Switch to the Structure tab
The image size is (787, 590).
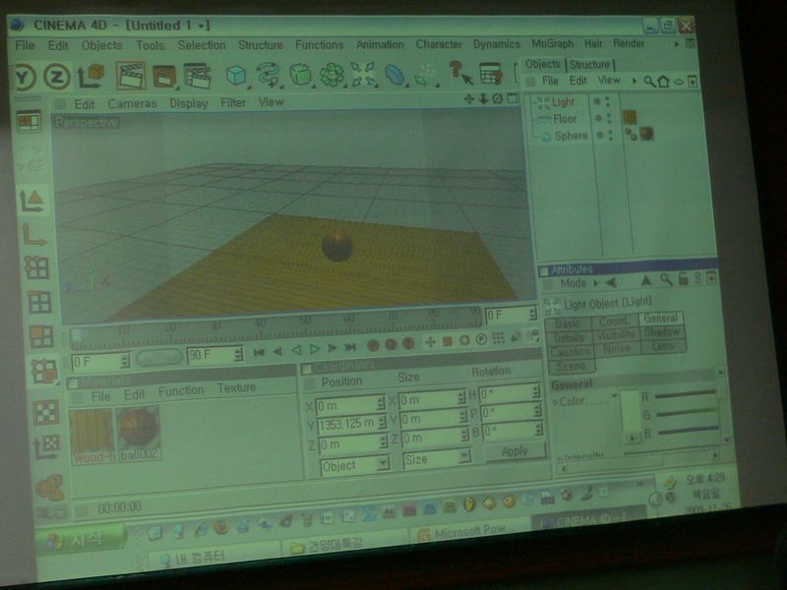589,64
